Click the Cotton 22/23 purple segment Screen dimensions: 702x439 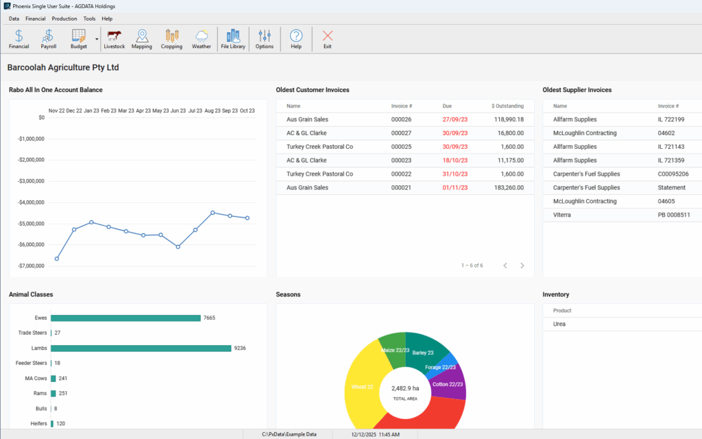click(x=448, y=384)
